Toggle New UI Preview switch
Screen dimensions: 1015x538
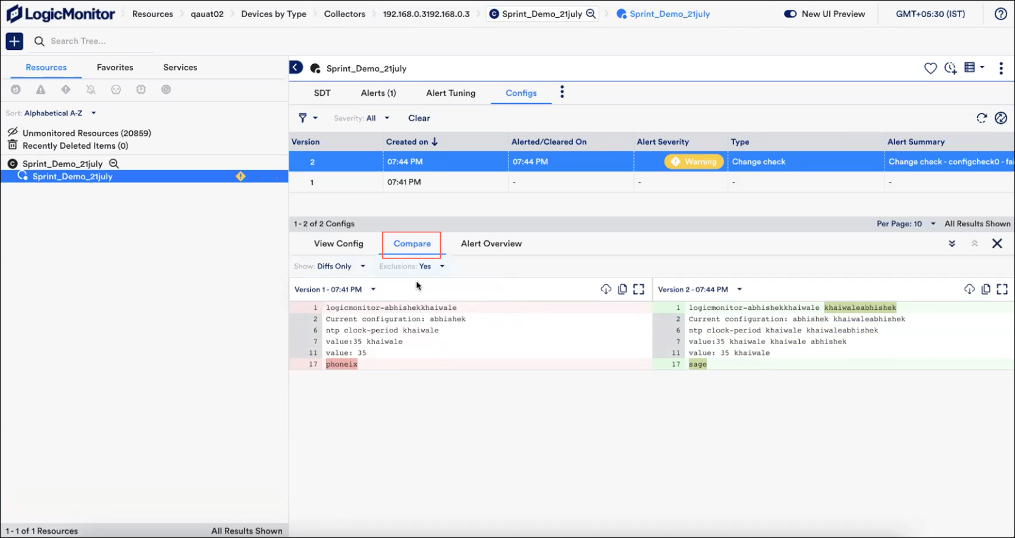point(790,13)
